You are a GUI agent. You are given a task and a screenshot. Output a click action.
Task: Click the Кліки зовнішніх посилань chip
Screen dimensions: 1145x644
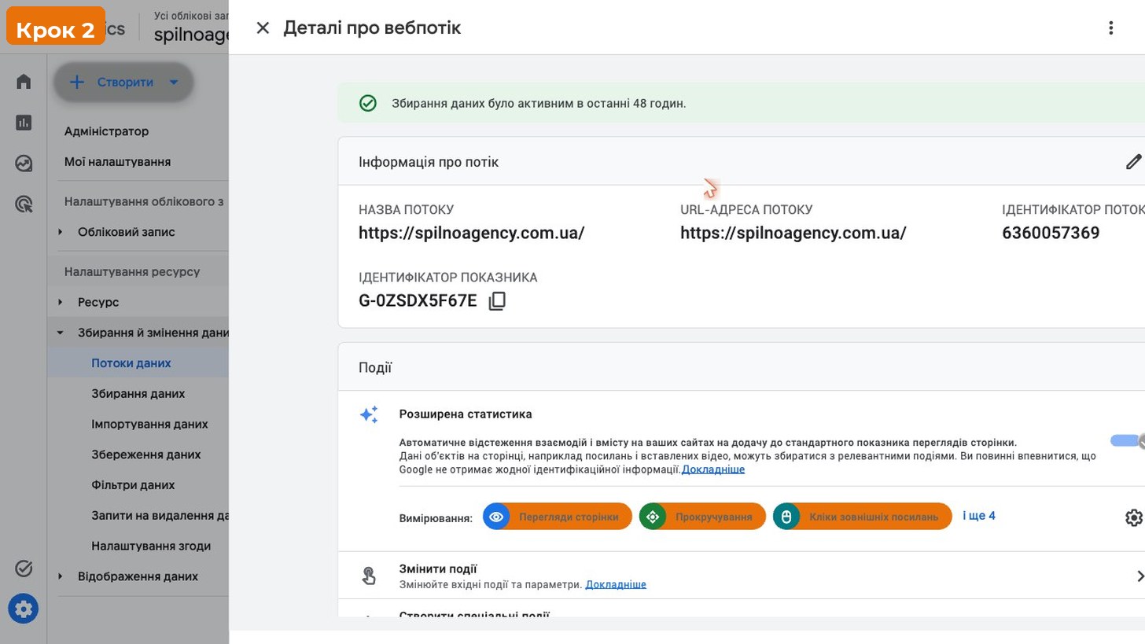coord(862,517)
